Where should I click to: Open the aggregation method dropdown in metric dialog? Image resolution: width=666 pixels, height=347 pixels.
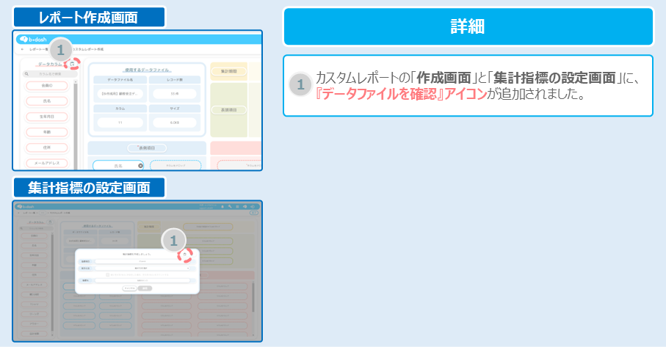(x=142, y=268)
